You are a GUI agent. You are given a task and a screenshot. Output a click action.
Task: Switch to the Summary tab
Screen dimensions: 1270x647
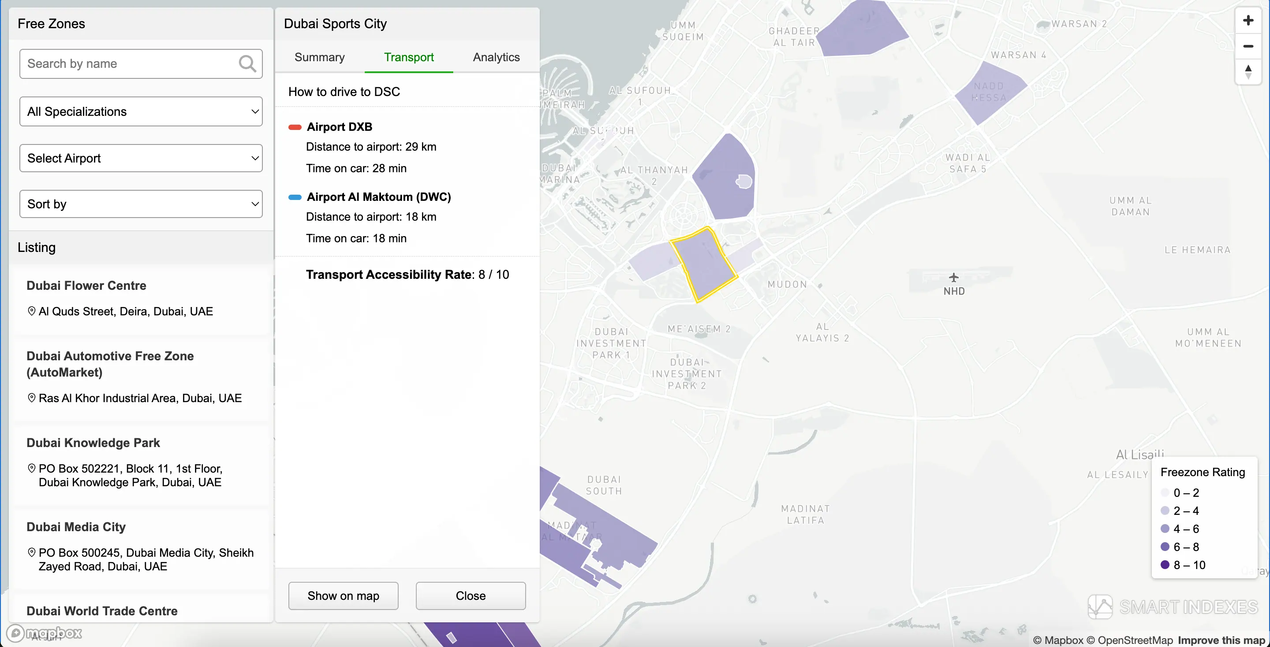[319, 57]
